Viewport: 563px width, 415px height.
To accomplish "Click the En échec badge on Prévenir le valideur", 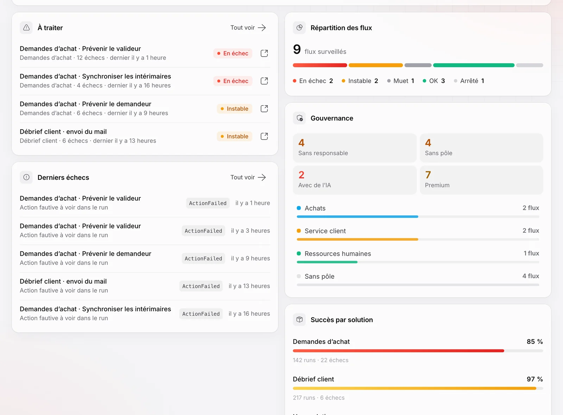I will click(x=233, y=53).
